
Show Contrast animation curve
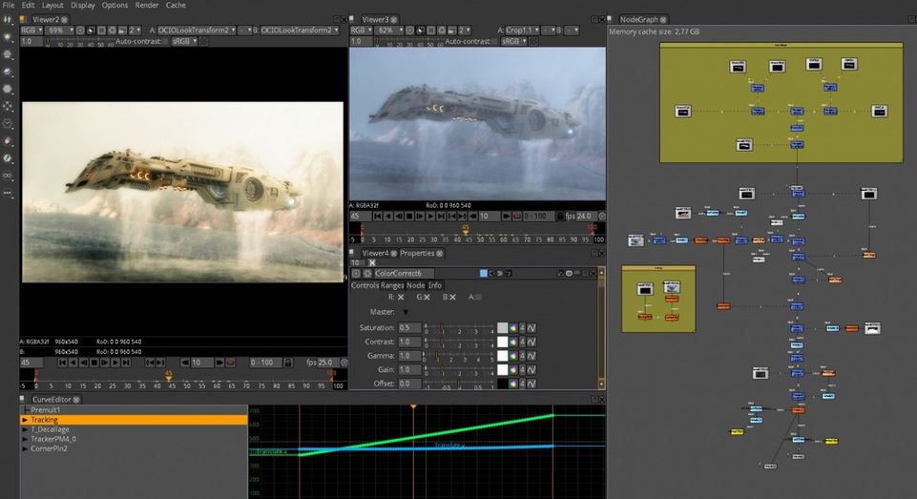[531, 342]
